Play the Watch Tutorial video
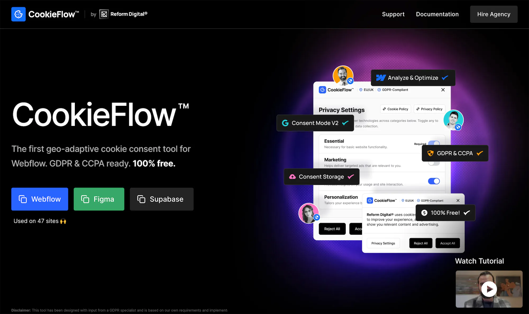The height and width of the screenshot is (314, 529). (489, 289)
